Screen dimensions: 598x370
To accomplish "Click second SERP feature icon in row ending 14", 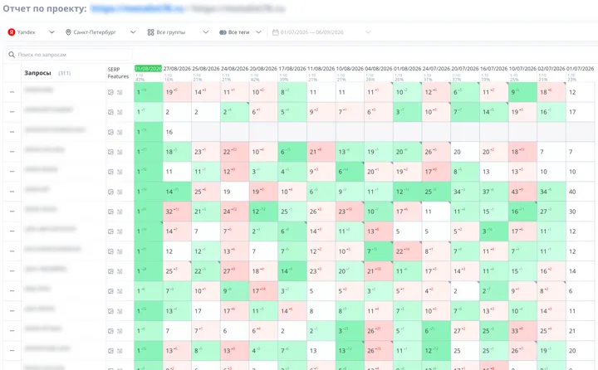I will tap(120, 271).
